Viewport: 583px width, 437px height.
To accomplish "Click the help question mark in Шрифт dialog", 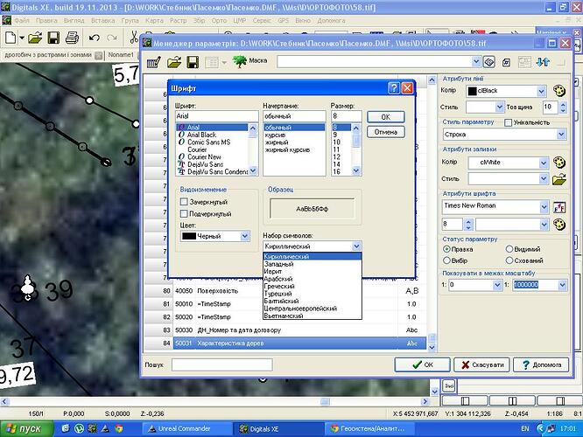I will (393, 88).
